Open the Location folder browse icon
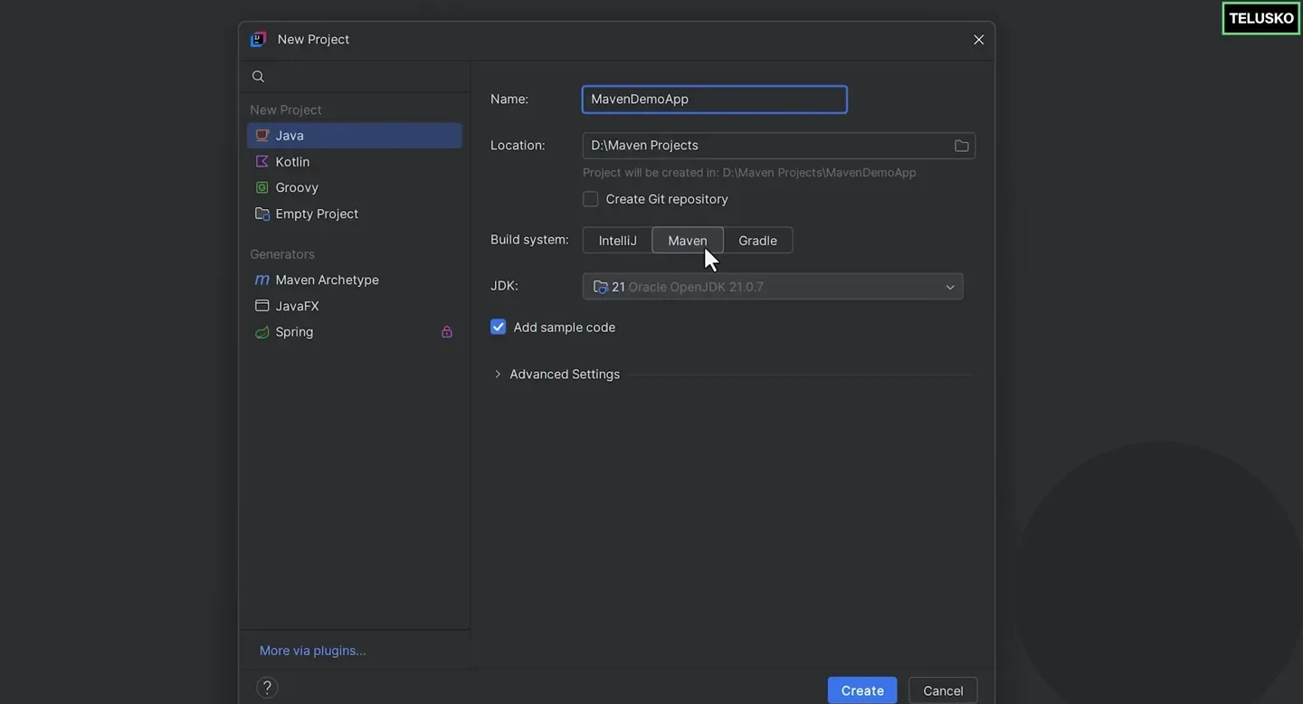1303x704 pixels. pos(961,146)
